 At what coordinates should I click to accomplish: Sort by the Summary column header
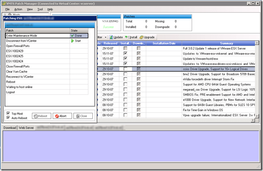click(218, 43)
